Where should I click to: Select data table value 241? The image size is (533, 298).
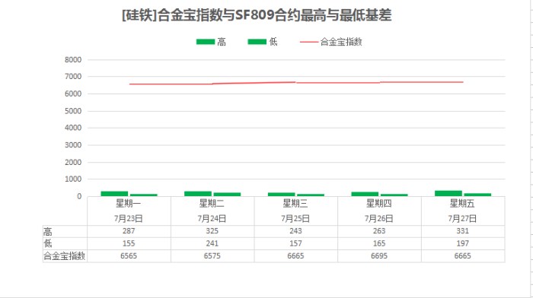[x=212, y=243]
